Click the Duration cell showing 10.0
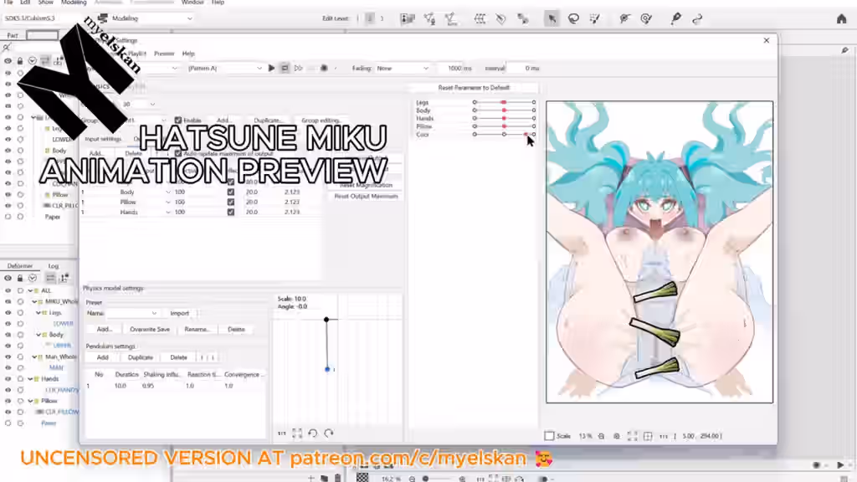 coord(121,386)
